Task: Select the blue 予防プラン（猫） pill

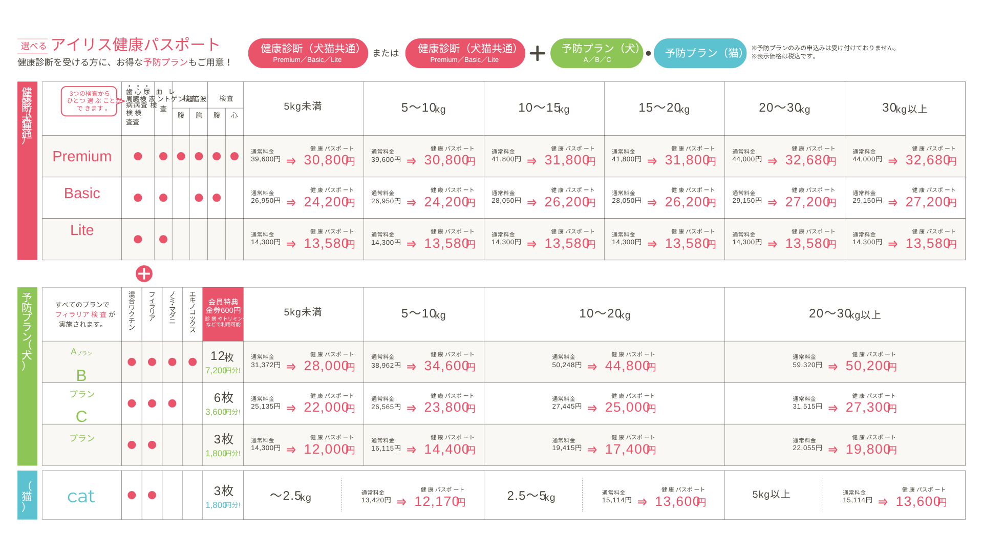Action: pyautogui.click(x=700, y=53)
